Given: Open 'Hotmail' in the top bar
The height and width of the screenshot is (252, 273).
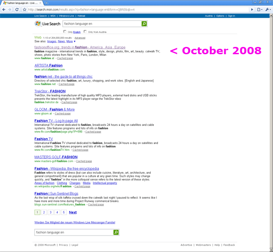Looking at the screenshot, I should click(81, 16).
